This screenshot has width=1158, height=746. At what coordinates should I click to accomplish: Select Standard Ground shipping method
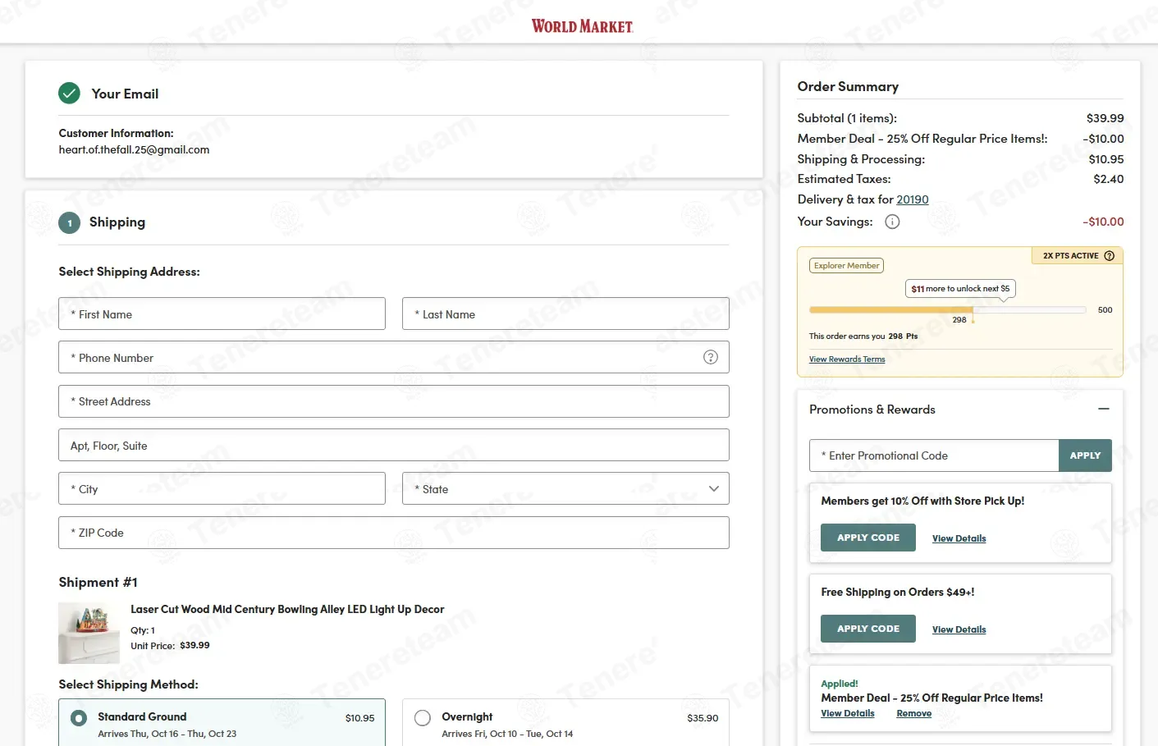point(79,718)
